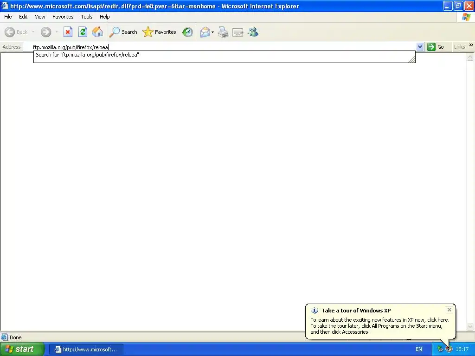The height and width of the screenshot is (356, 475).
Task: Refresh the page with green arrows icon
Action: (83, 32)
